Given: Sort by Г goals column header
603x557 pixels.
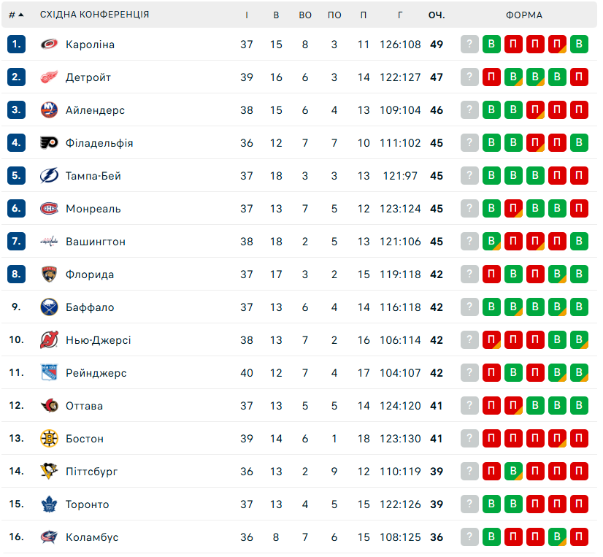Looking at the screenshot, I should pyautogui.click(x=400, y=15).
